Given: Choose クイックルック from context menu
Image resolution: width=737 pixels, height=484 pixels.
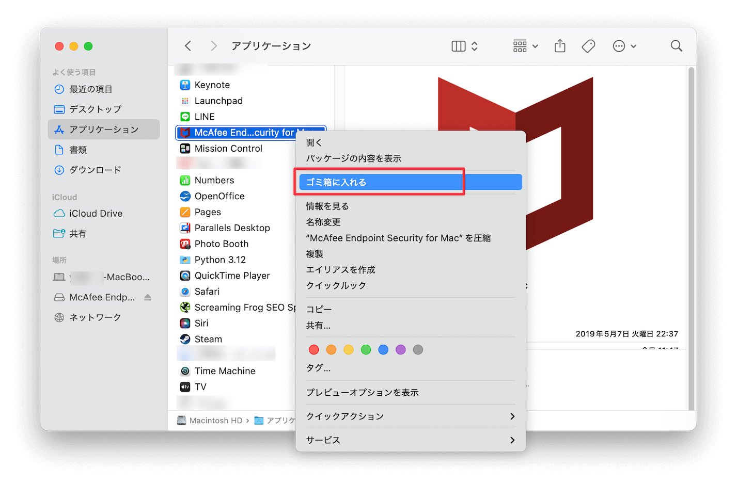Looking at the screenshot, I should tap(411, 286).
